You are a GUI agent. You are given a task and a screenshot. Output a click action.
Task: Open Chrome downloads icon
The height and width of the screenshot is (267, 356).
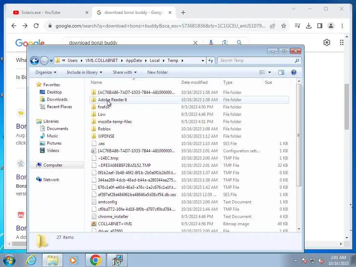click(309, 26)
